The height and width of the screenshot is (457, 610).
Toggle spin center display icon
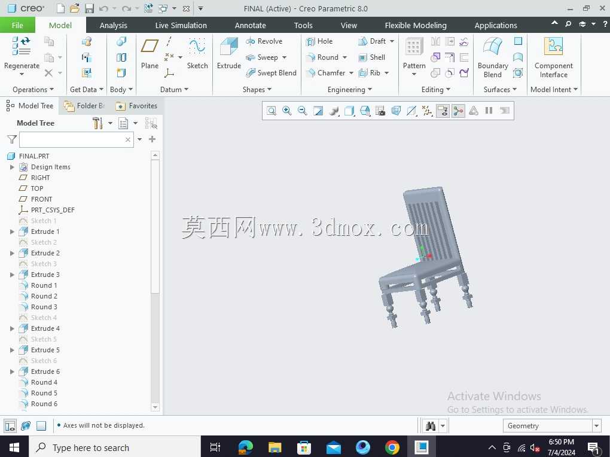458,111
